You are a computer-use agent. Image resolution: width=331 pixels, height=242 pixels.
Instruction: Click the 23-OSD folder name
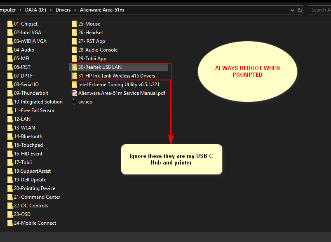click(22, 214)
